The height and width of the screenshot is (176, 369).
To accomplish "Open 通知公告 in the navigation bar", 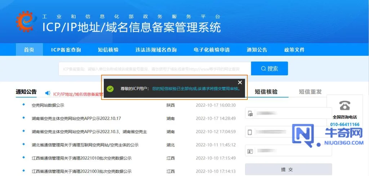I will click(257, 50).
